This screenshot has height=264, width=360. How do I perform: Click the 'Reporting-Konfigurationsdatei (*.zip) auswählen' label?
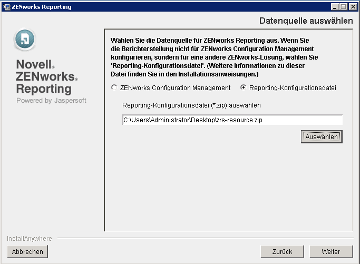pyautogui.click(x=191, y=105)
